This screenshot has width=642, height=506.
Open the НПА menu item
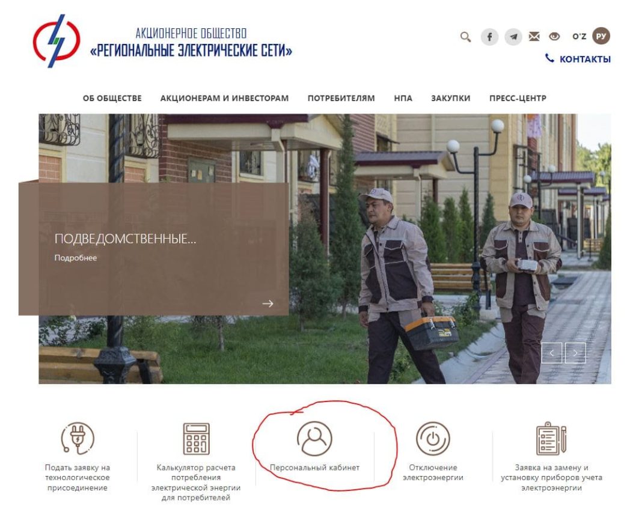coord(403,99)
